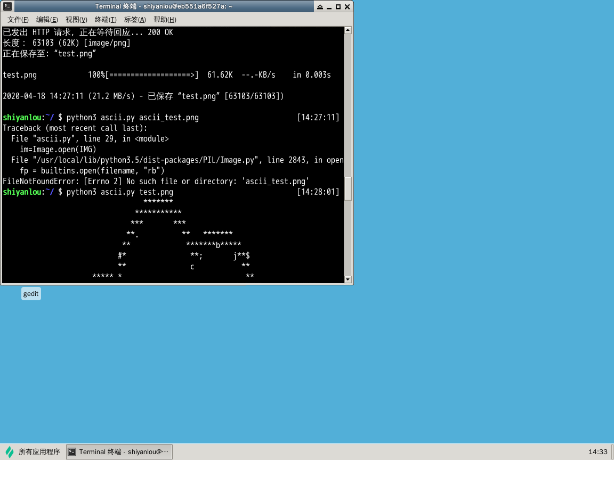Click the terminal scrollbar up arrow
Screen dimensions: 614x477
(348, 30)
